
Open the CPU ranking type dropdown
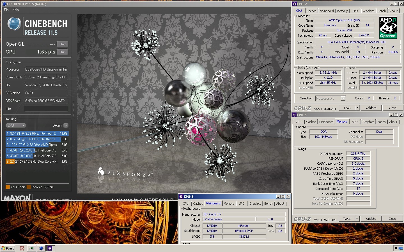[16, 125]
